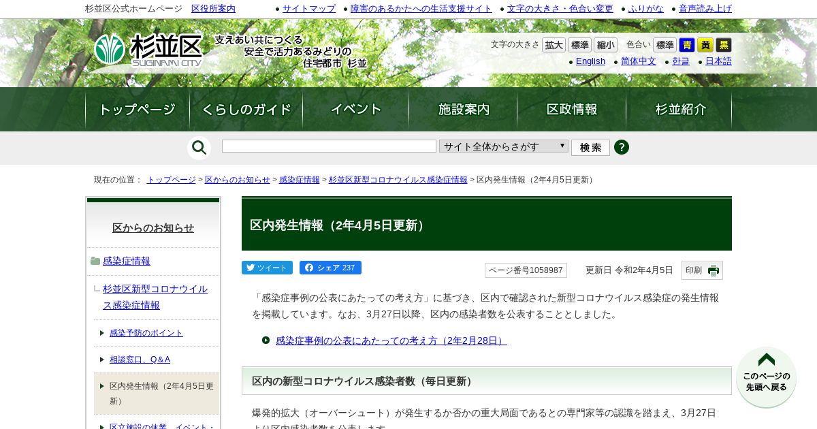Click the 検索 search button
817x429 pixels.
(x=590, y=148)
